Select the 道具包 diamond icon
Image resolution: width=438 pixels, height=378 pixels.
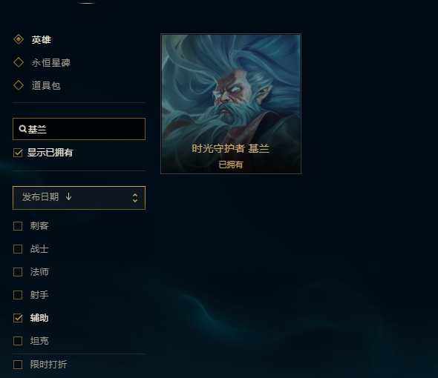point(19,85)
